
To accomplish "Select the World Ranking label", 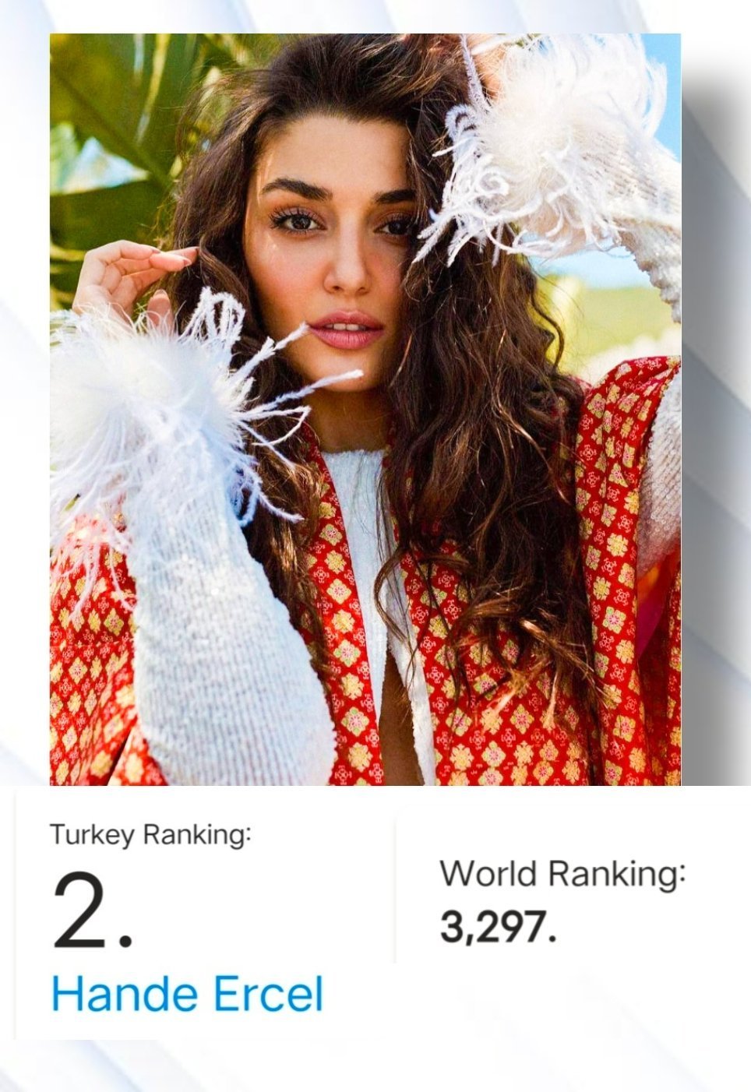I will click(x=563, y=873).
